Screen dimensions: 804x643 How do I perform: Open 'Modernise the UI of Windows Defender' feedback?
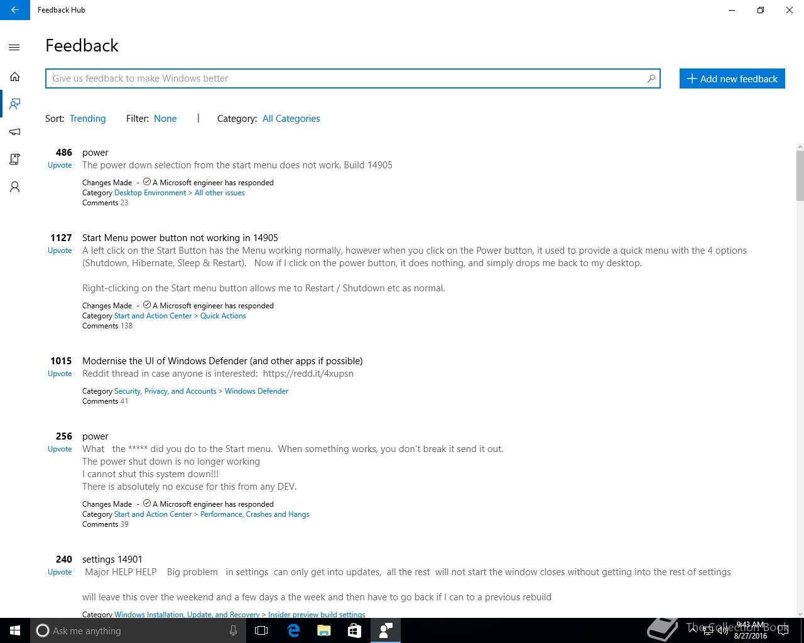(222, 361)
